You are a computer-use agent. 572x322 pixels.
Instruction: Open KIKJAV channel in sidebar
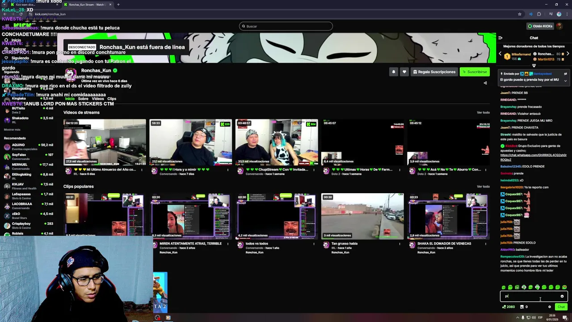pyautogui.click(x=29, y=186)
